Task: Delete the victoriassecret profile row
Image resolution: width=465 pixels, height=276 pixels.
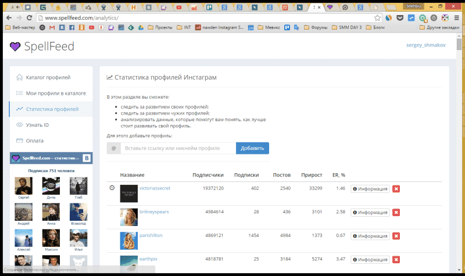Action: coord(396,189)
